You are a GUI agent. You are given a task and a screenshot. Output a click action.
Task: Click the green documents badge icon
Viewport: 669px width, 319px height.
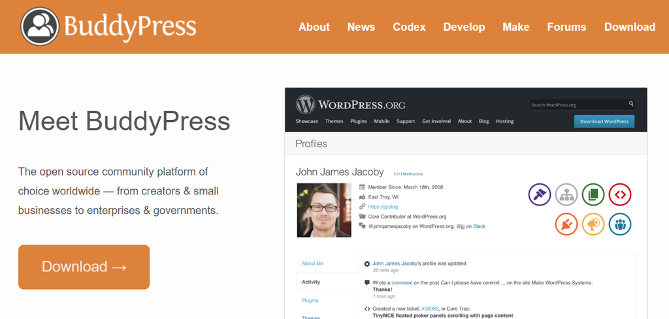point(593,194)
